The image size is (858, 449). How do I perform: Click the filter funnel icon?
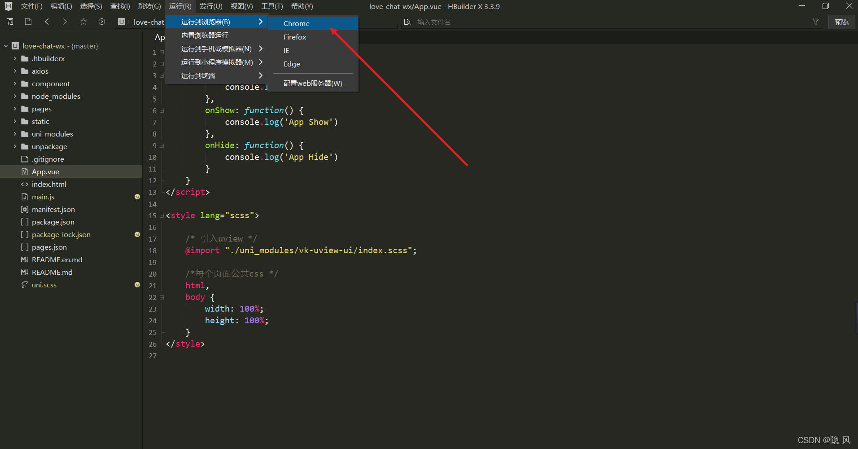click(815, 22)
